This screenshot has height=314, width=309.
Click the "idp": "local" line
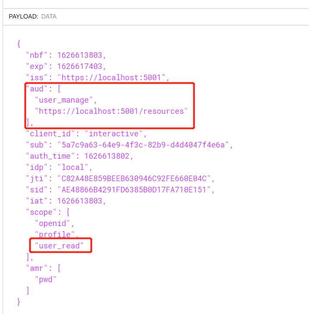tap(59, 167)
